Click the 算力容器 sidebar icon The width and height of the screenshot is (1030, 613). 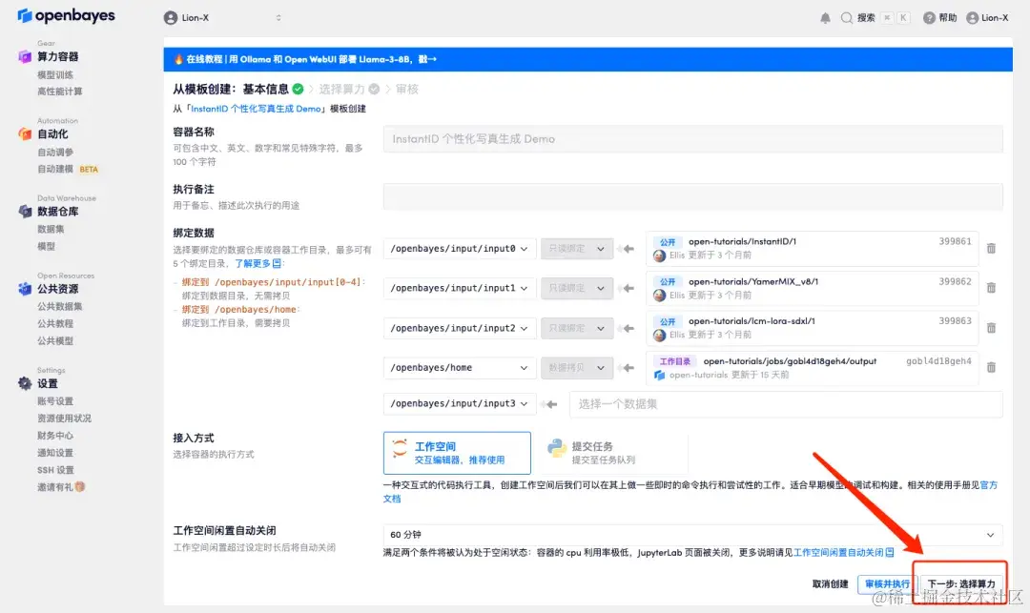25,56
